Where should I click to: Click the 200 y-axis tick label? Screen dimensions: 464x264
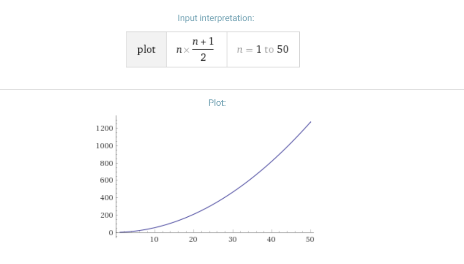[106, 215]
